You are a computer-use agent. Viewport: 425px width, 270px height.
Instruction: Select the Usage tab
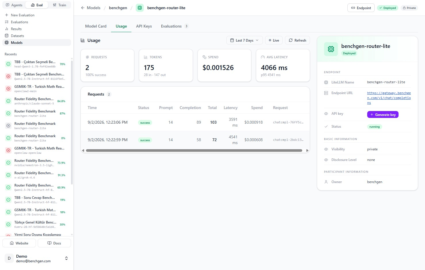[121, 26]
